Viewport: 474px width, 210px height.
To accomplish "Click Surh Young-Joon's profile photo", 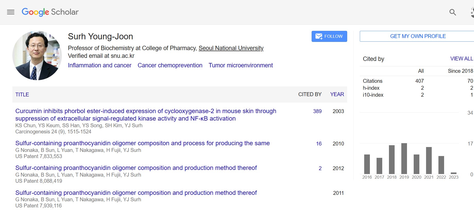I will tap(37, 56).
